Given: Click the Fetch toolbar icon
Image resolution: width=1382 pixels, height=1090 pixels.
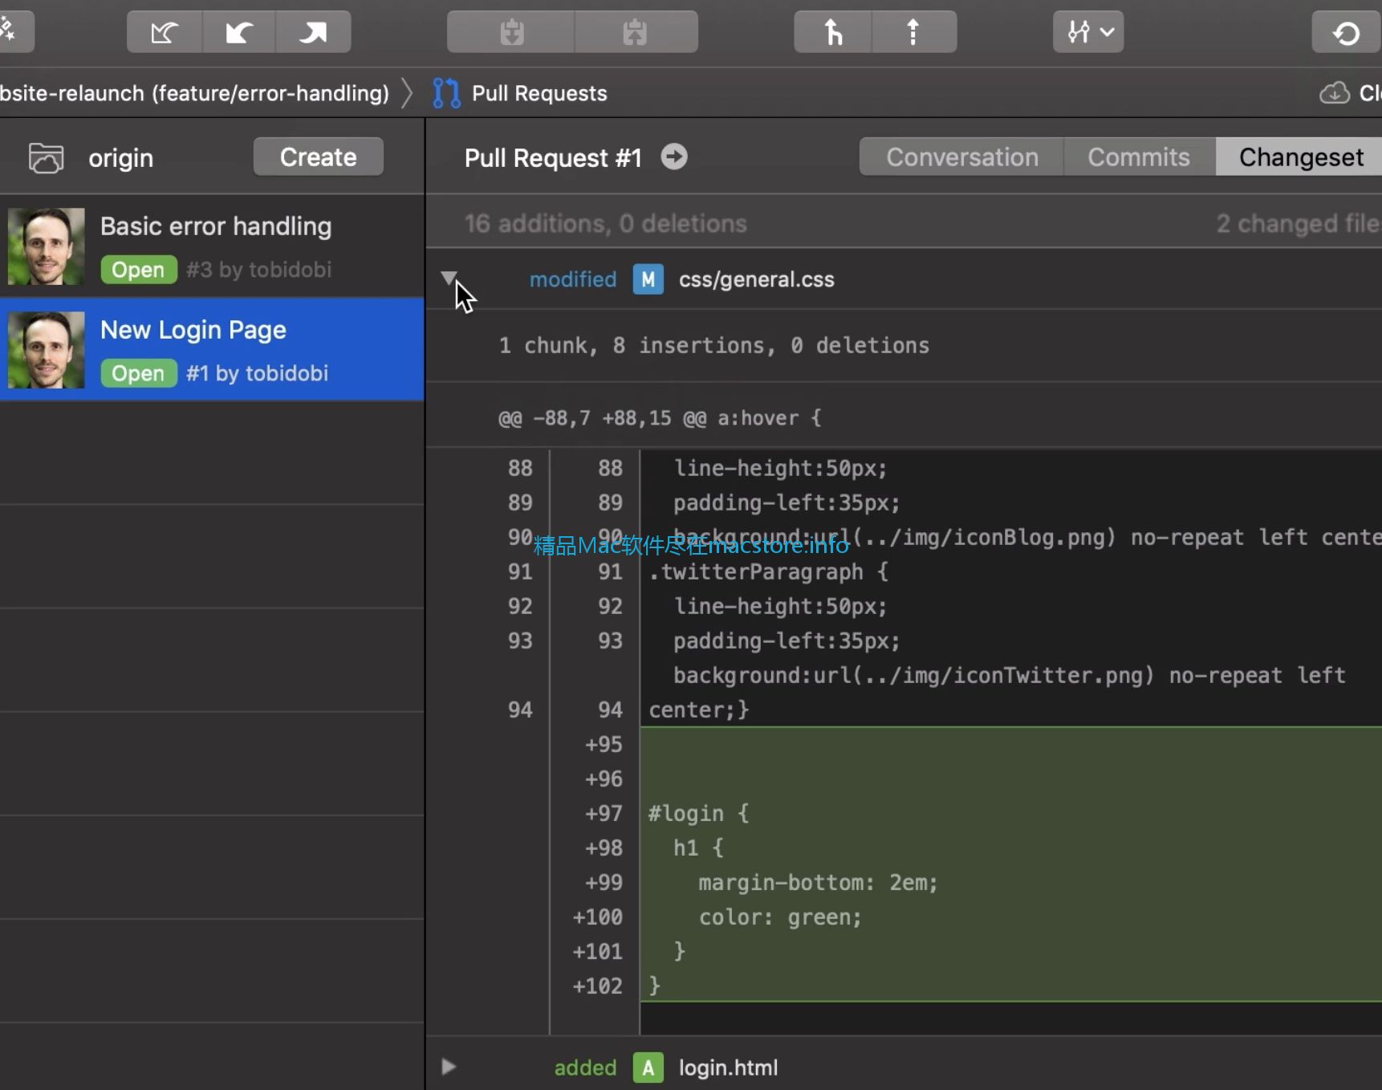Looking at the screenshot, I should 165,32.
